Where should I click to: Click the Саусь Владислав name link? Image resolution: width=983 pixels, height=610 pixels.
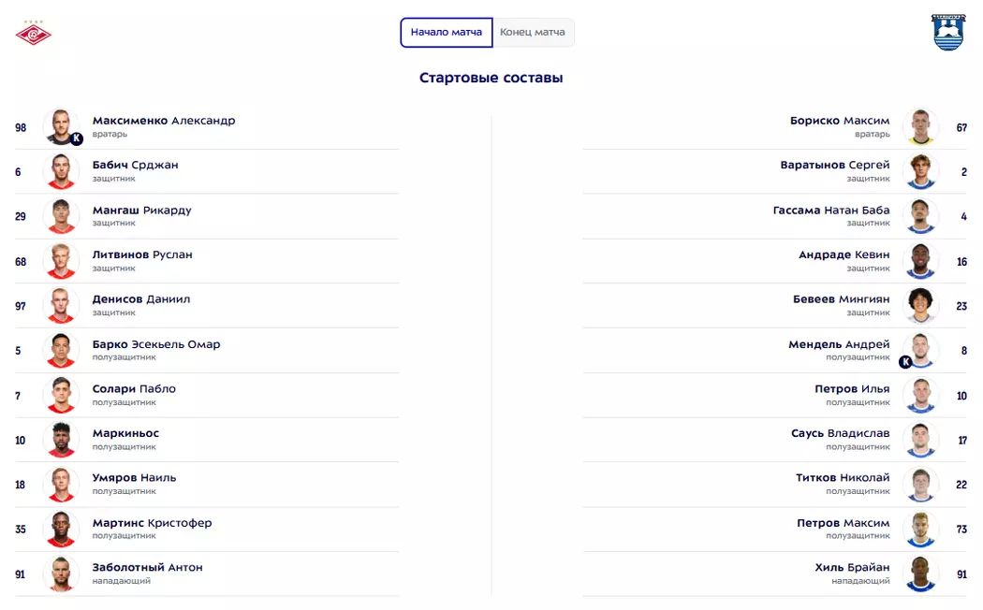click(x=840, y=434)
